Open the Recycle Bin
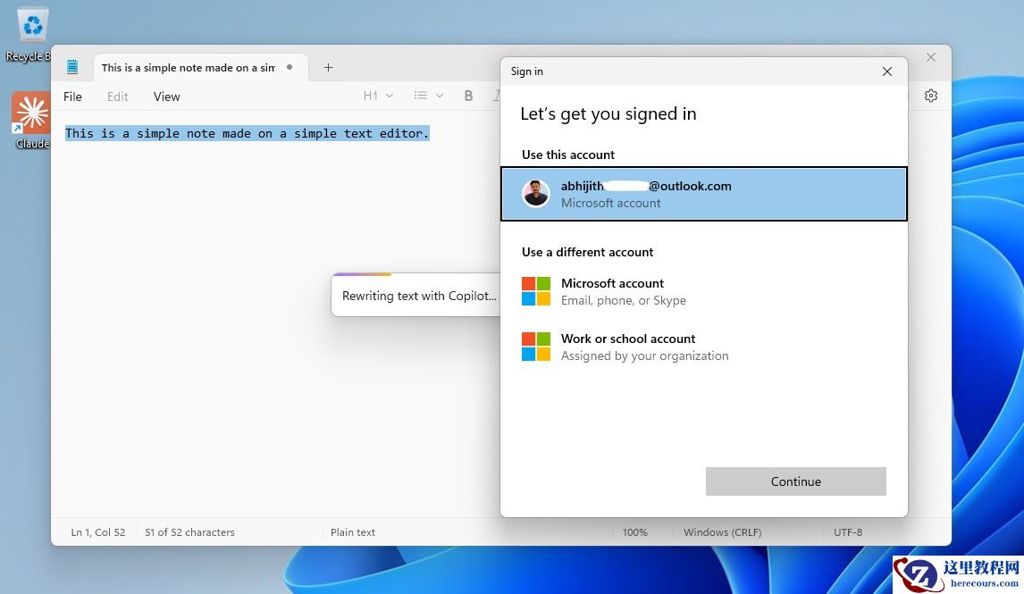Viewport: 1024px width, 594px height. [x=30, y=27]
